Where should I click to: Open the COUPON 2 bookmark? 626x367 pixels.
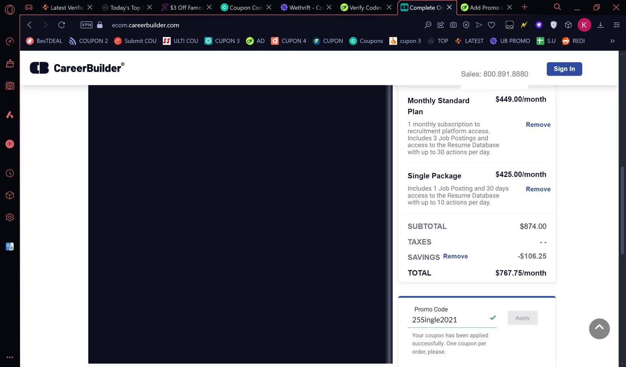click(88, 41)
